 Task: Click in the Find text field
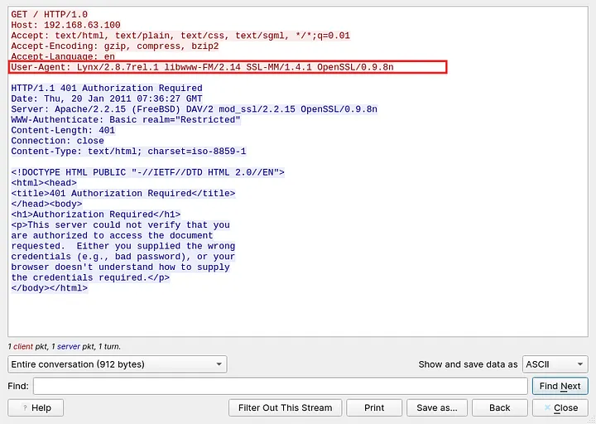point(280,386)
